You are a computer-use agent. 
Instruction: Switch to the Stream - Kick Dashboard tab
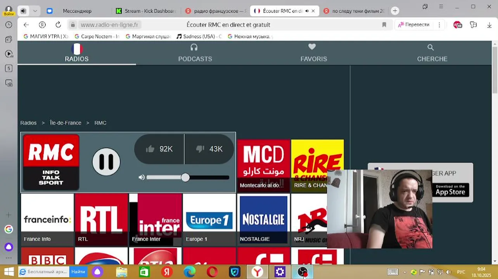(x=146, y=11)
